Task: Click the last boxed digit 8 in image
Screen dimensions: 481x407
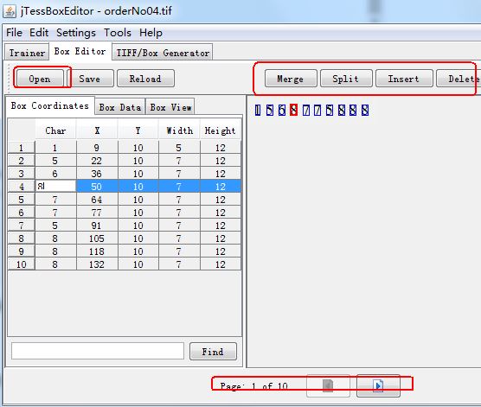Action: pyautogui.click(x=365, y=110)
